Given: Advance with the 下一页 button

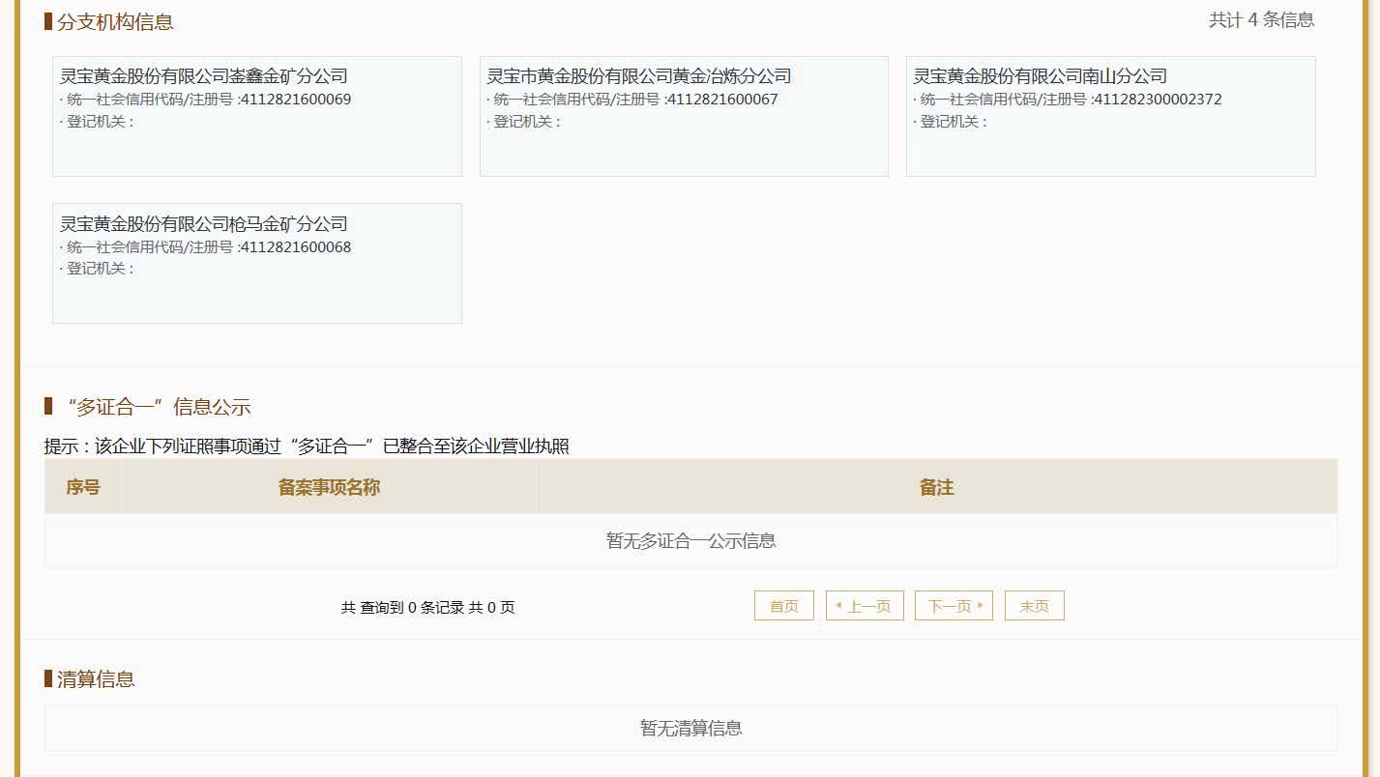Looking at the screenshot, I should coord(954,606).
